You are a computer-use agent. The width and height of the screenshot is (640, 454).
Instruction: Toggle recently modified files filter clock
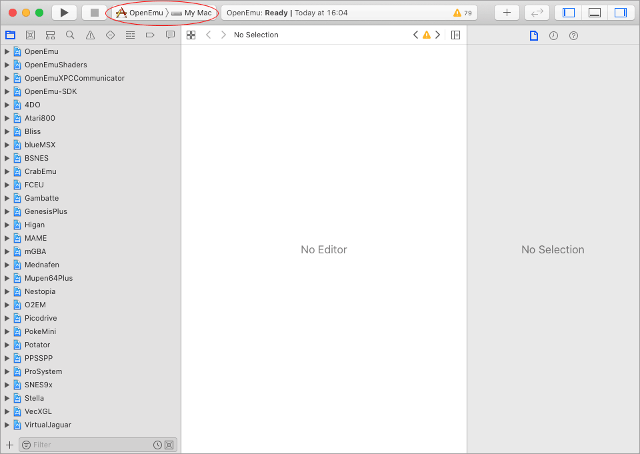coord(157,445)
